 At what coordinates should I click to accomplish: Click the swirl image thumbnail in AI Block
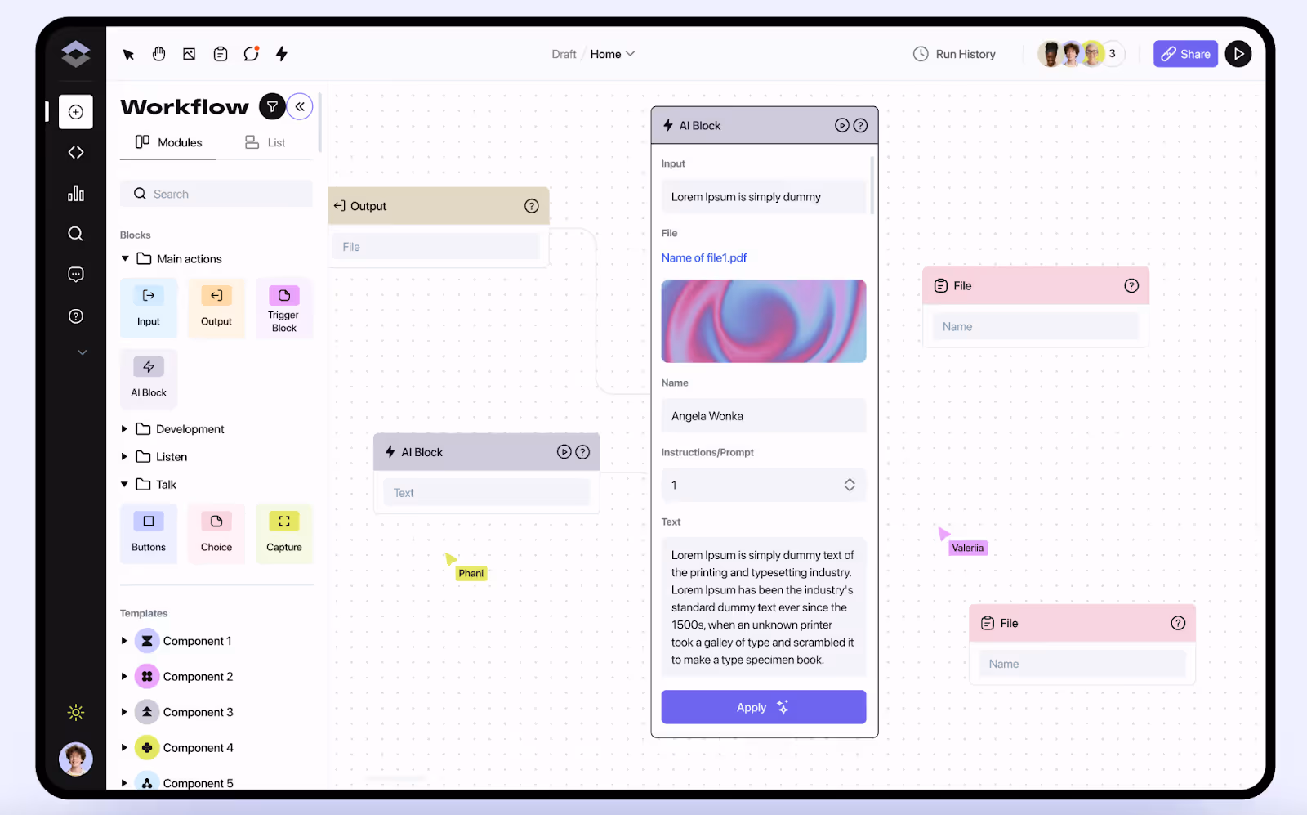[763, 320]
